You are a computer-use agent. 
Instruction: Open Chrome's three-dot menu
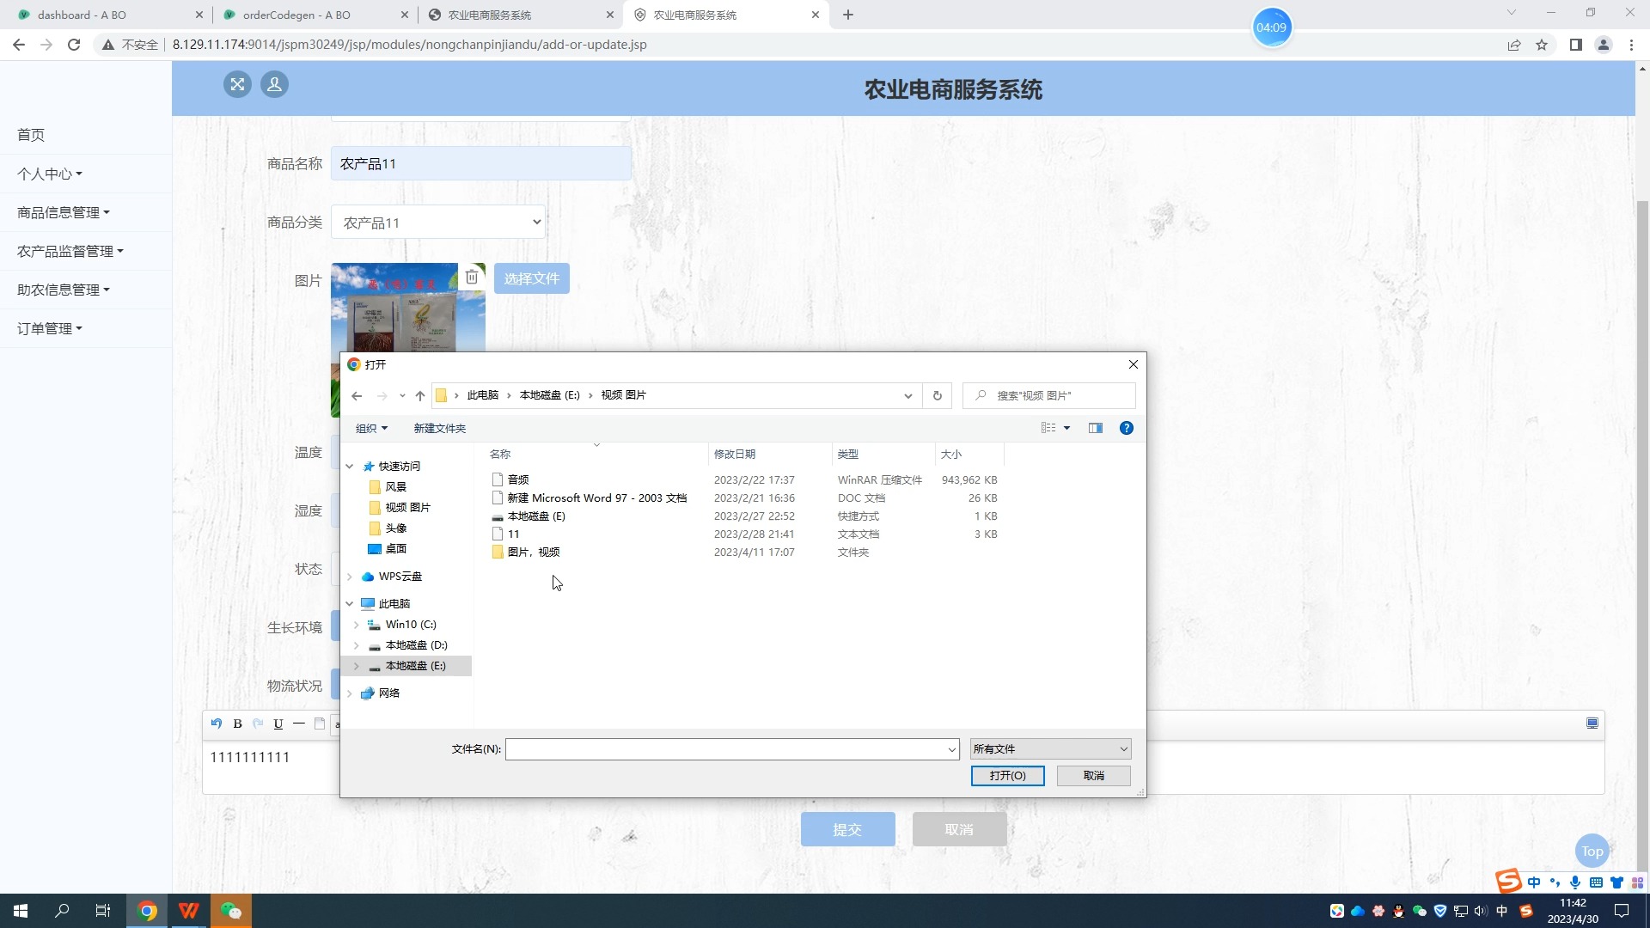pyautogui.click(x=1631, y=45)
